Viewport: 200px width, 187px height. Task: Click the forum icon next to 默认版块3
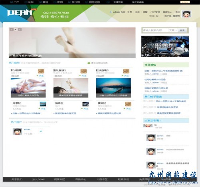point(126,71)
